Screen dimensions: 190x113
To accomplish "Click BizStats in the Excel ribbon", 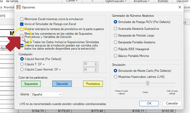I will (x=163, y=1).
